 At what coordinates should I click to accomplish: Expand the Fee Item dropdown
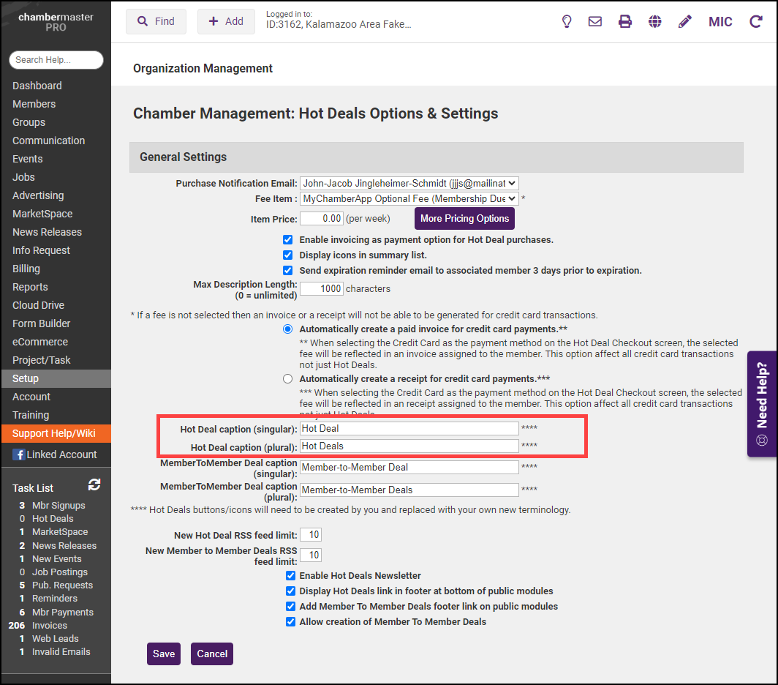pos(409,198)
